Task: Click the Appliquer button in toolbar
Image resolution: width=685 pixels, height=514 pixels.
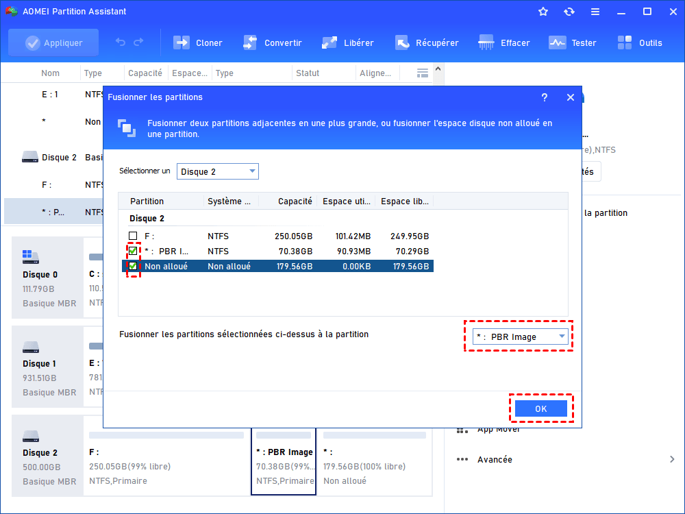Action: click(53, 42)
